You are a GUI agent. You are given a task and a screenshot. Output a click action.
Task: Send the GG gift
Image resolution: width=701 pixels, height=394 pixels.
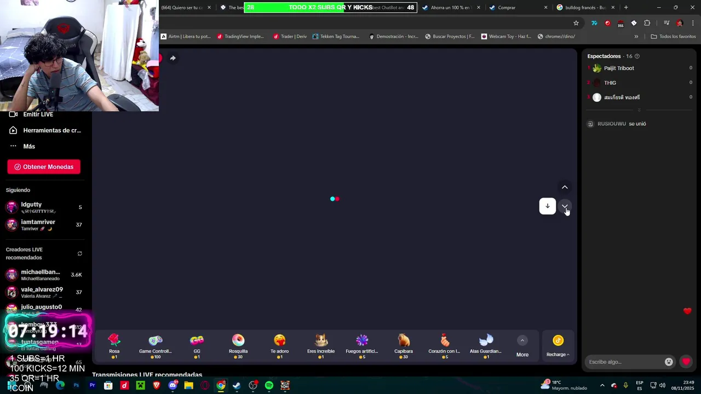tap(197, 346)
